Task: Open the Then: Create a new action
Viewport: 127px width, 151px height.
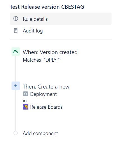Action: click(x=46, y=87)
